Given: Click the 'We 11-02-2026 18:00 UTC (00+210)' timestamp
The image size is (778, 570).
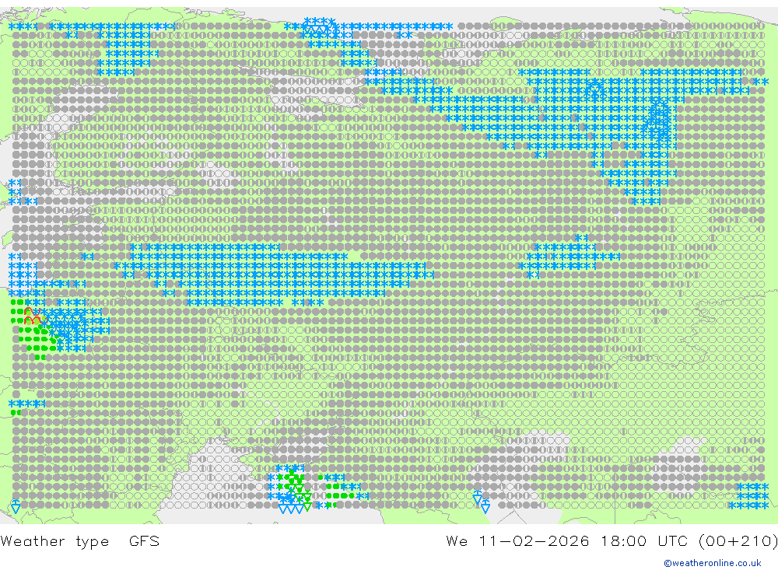Looking at the screenshot, I should [612, 540].
